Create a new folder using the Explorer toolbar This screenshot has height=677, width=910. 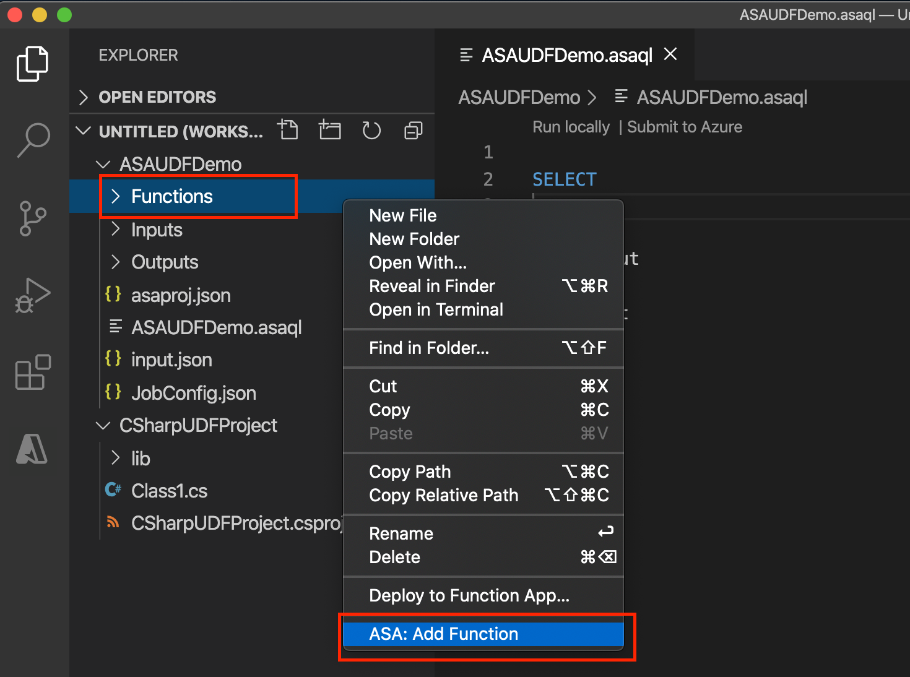(329, 130)
